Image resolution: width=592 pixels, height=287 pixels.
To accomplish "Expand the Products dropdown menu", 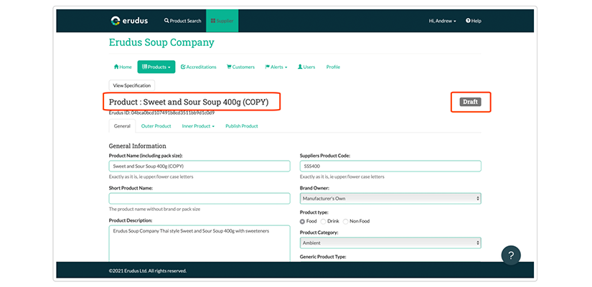I will (156, 67).
